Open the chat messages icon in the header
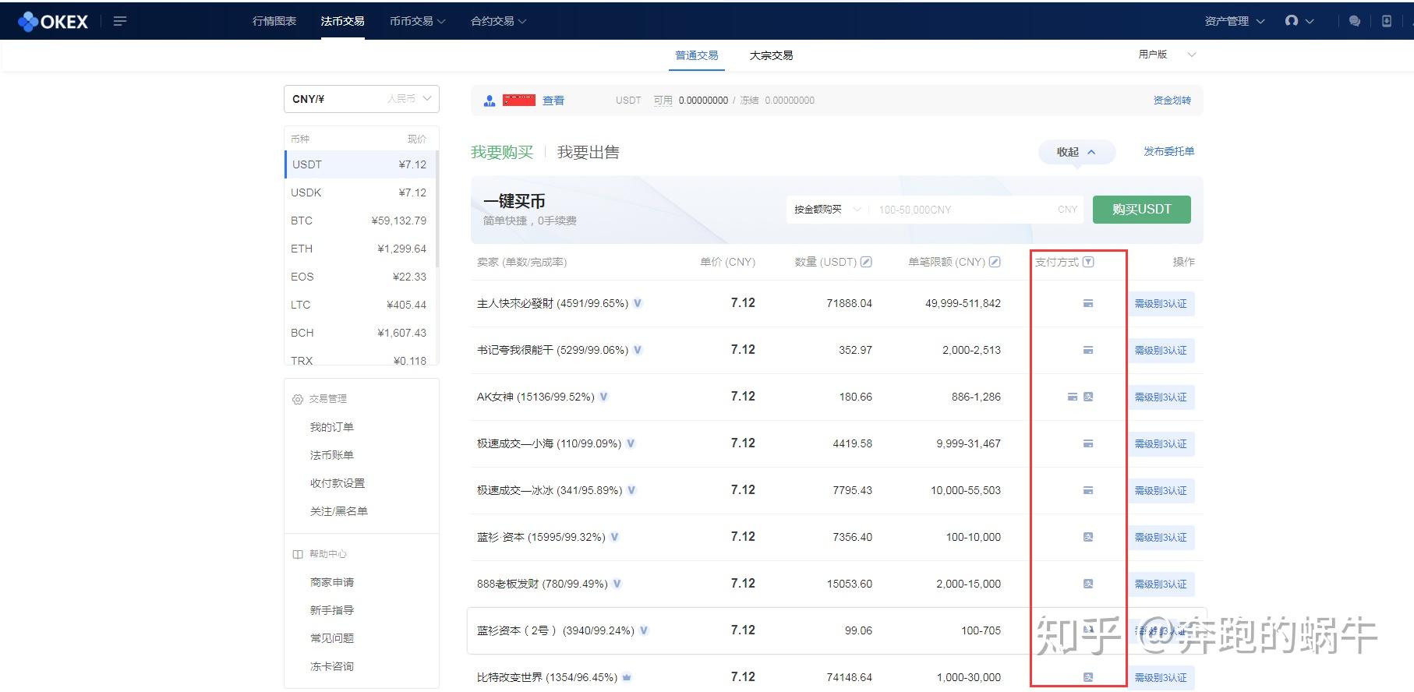Image resolution: width=1414 pixels, height=692 pixels. [1355, 21]
